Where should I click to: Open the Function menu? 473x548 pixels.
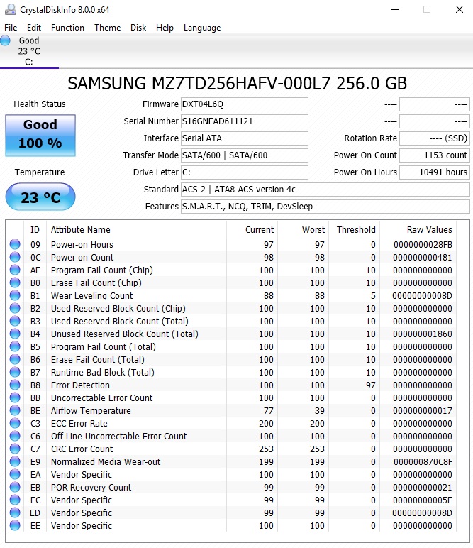pyautogui.click(x=67, y=28)
